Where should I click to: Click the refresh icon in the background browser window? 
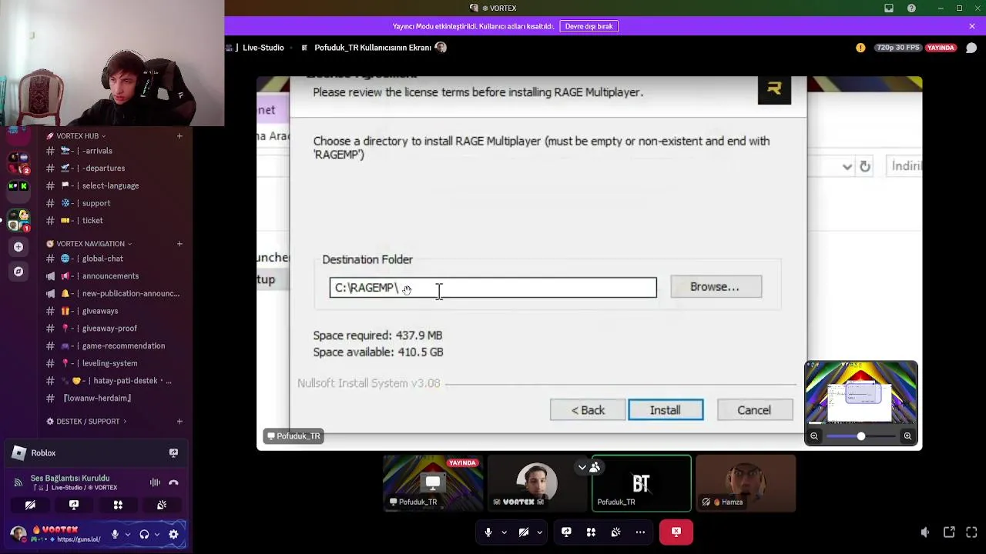tap(865, 166)
